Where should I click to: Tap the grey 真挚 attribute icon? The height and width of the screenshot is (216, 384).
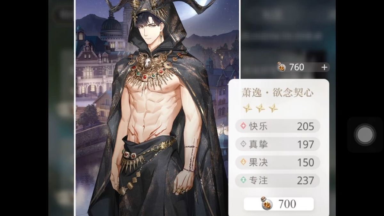click(x=244, y=144)
